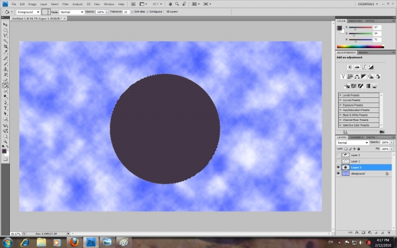Select the Zoom tool in the toolbox
The width and height of the screenshot is (397, 248).
5,142
